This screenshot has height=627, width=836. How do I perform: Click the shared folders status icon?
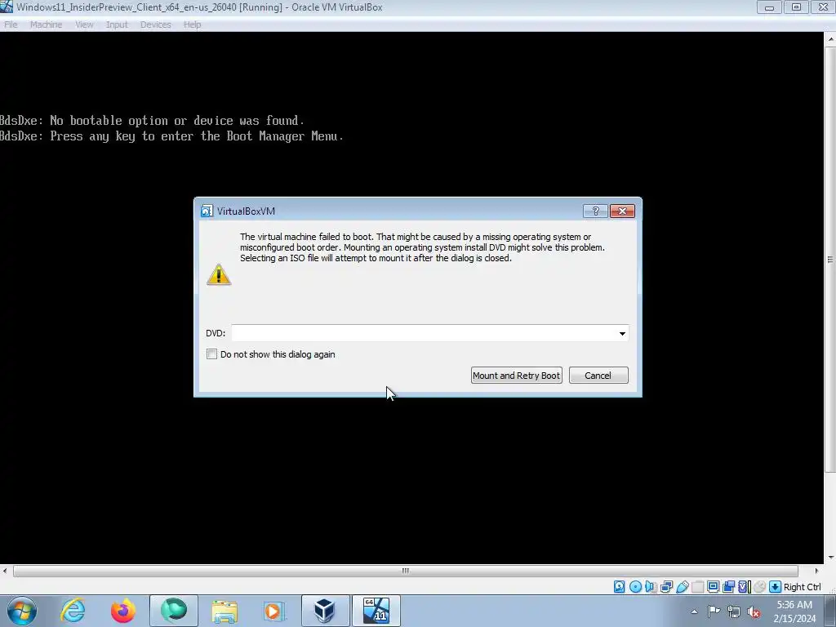point(697,586)
